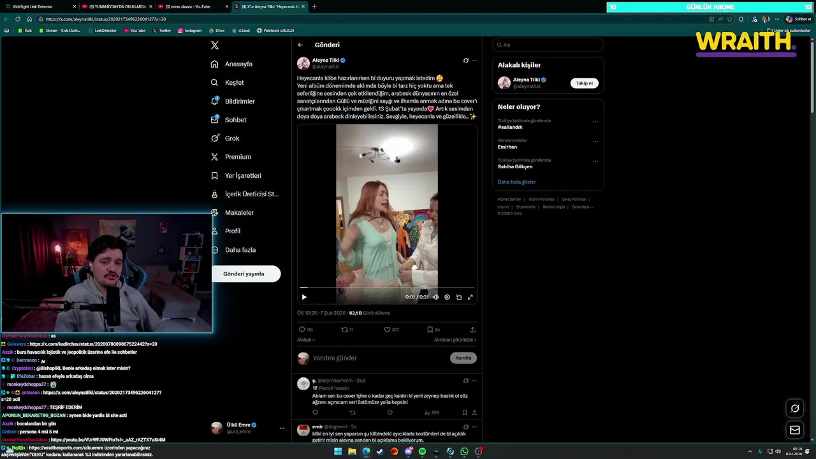Open Yer İşaretleri bookmarks
The height and width of the screenshot is (459, 816).
(236, 175)
